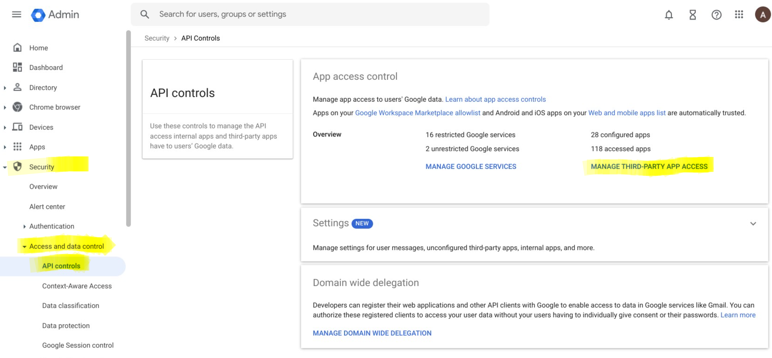
Task: Click Security in the breadcrumb
Action: click(x=157, y=38)
